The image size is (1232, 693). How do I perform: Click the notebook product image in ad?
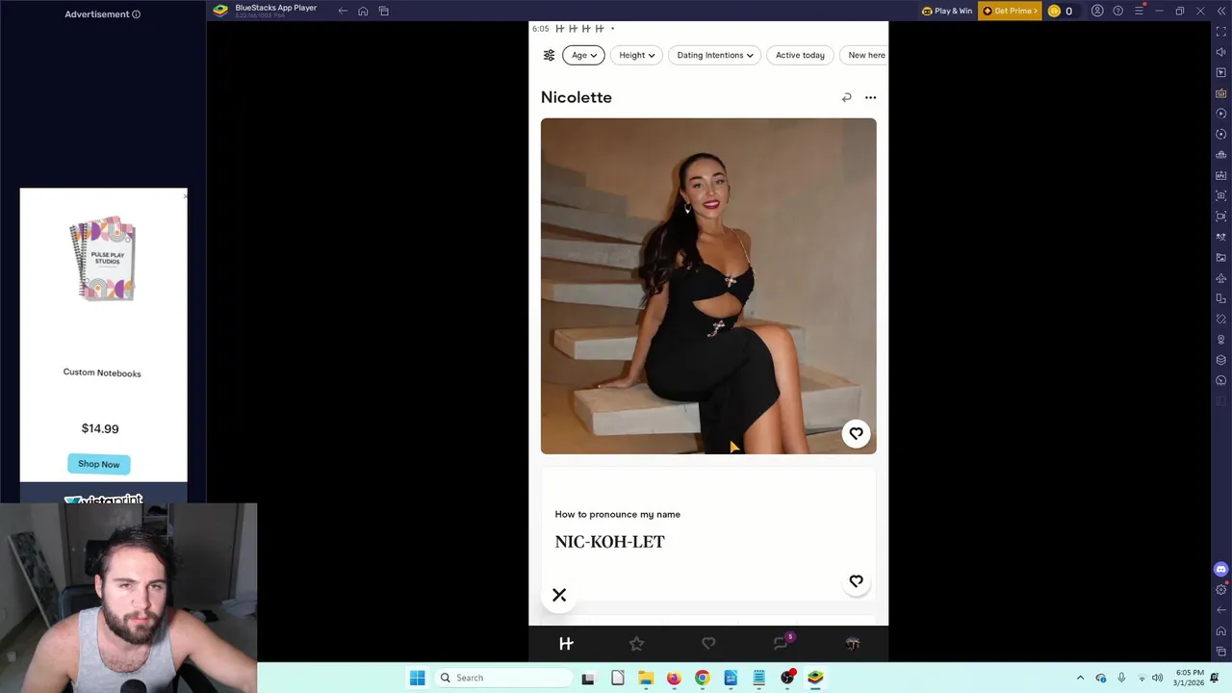click(103, 260)
